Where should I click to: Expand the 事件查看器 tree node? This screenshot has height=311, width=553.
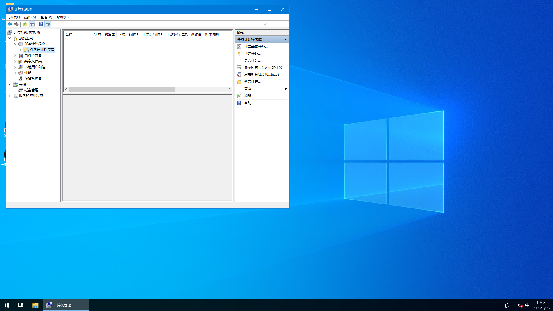(15, 56)
